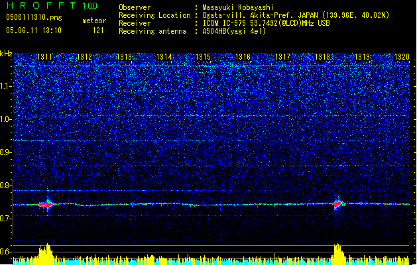Screen dimensions: 417x265
Task: Click the 0.8 kHz axis label
Action: click(x=6, y=185)
